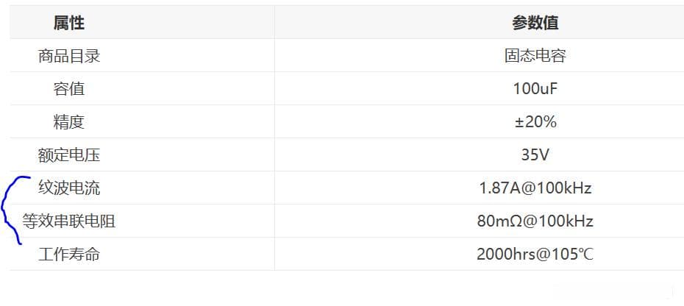
Task: Select the 容值 attribute label
Action: coord(69,89)
